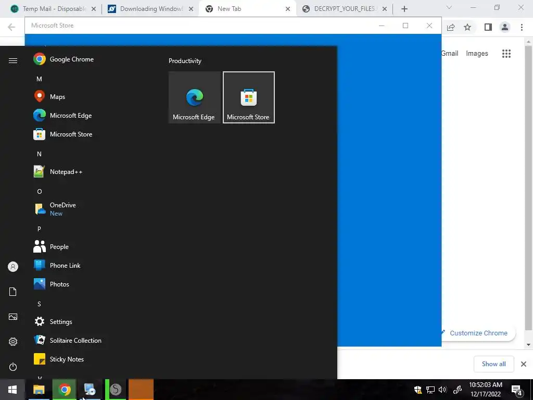Switch to the Downloading Windows tab
This screenshot has width=533, height=400.
point(151,9)
